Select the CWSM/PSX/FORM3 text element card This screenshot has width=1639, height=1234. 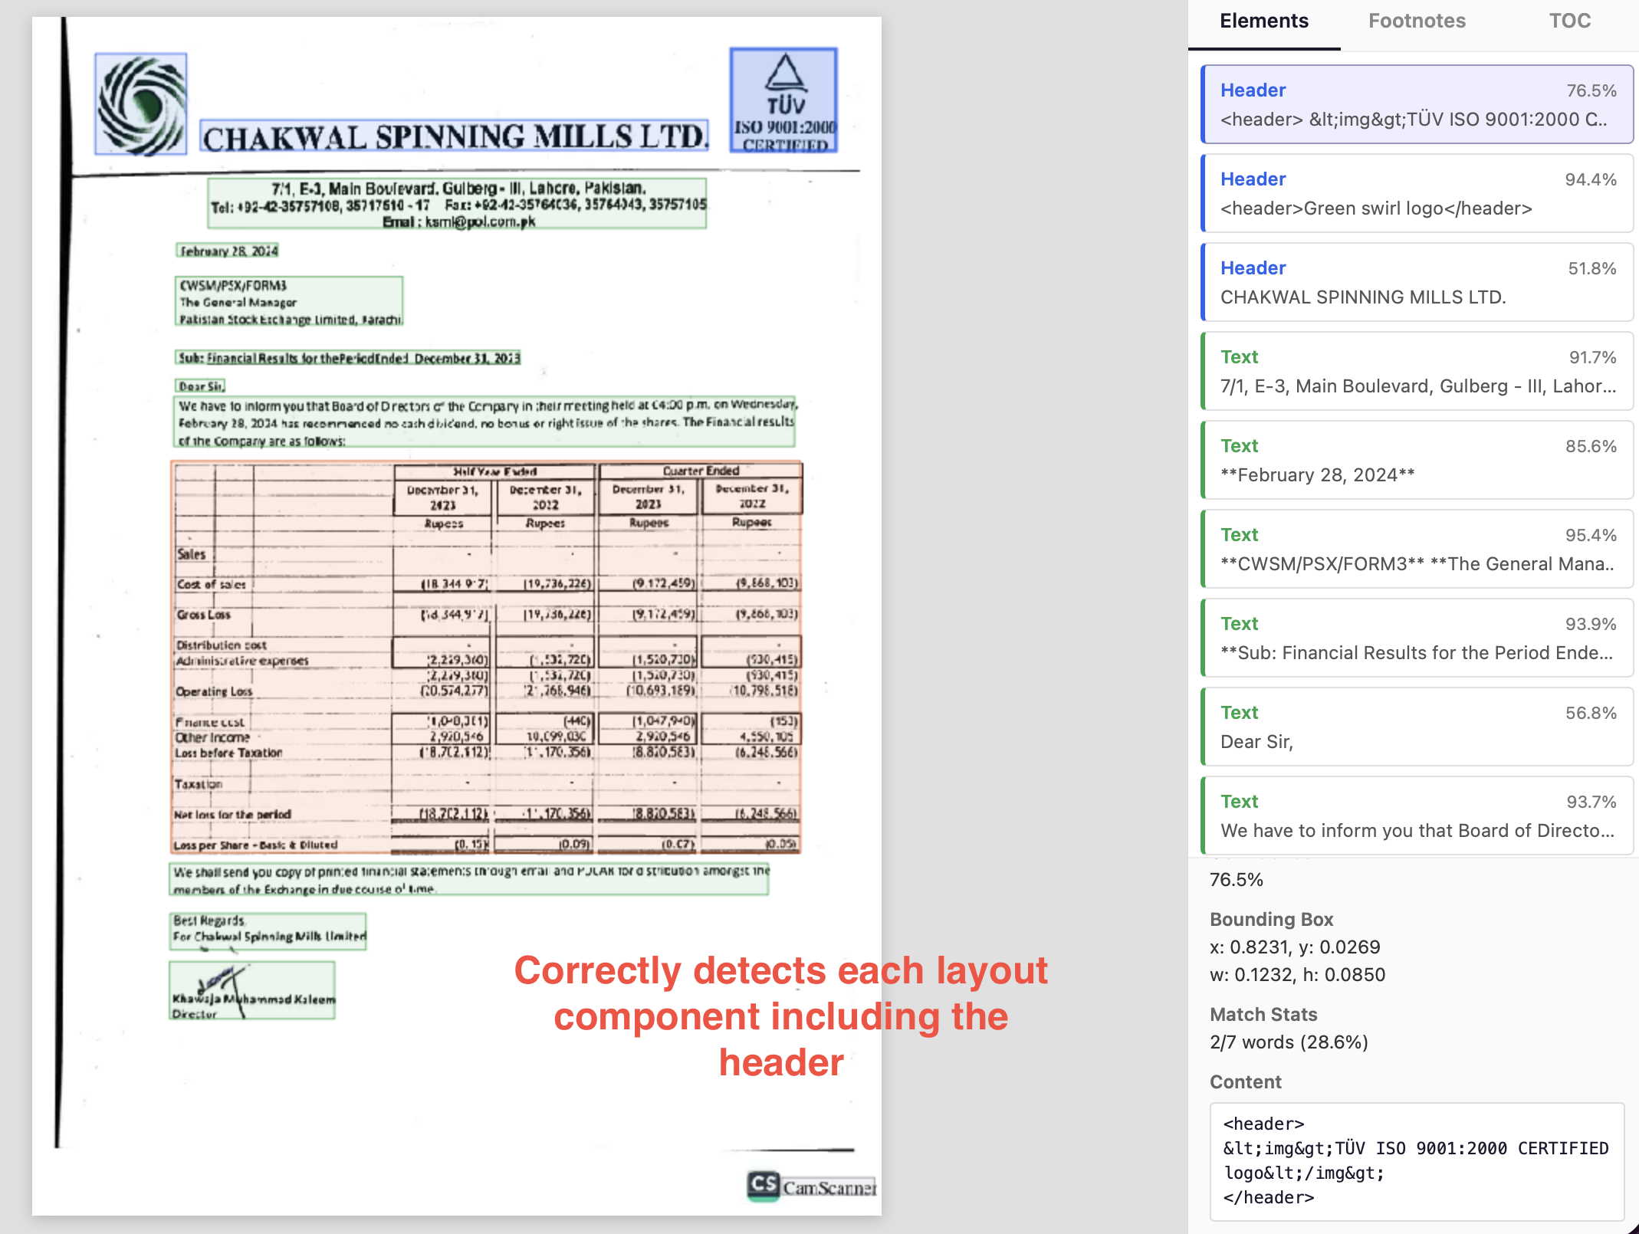coord(1417,549)
